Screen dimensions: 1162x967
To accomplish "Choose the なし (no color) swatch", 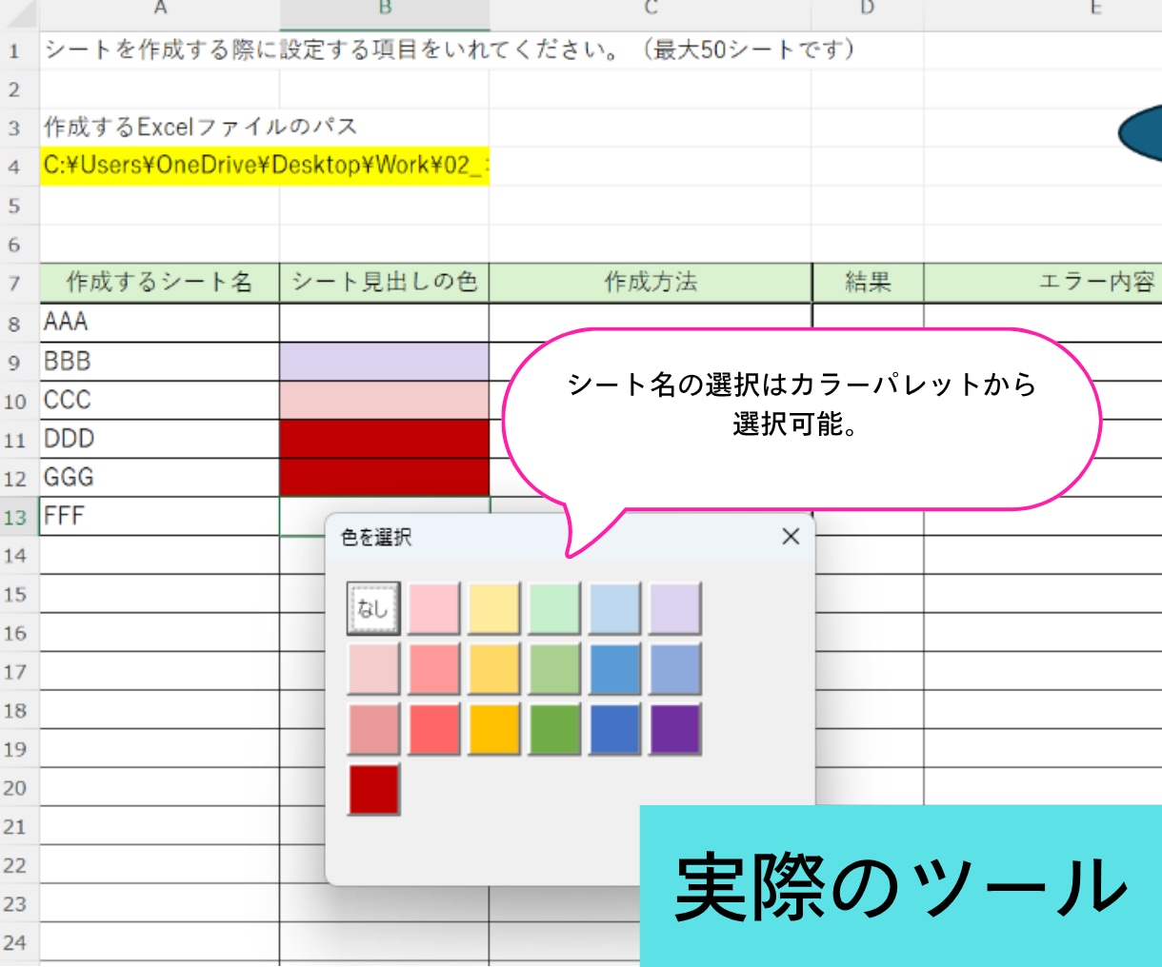I will pyautogui.click(x=373, y=608).
